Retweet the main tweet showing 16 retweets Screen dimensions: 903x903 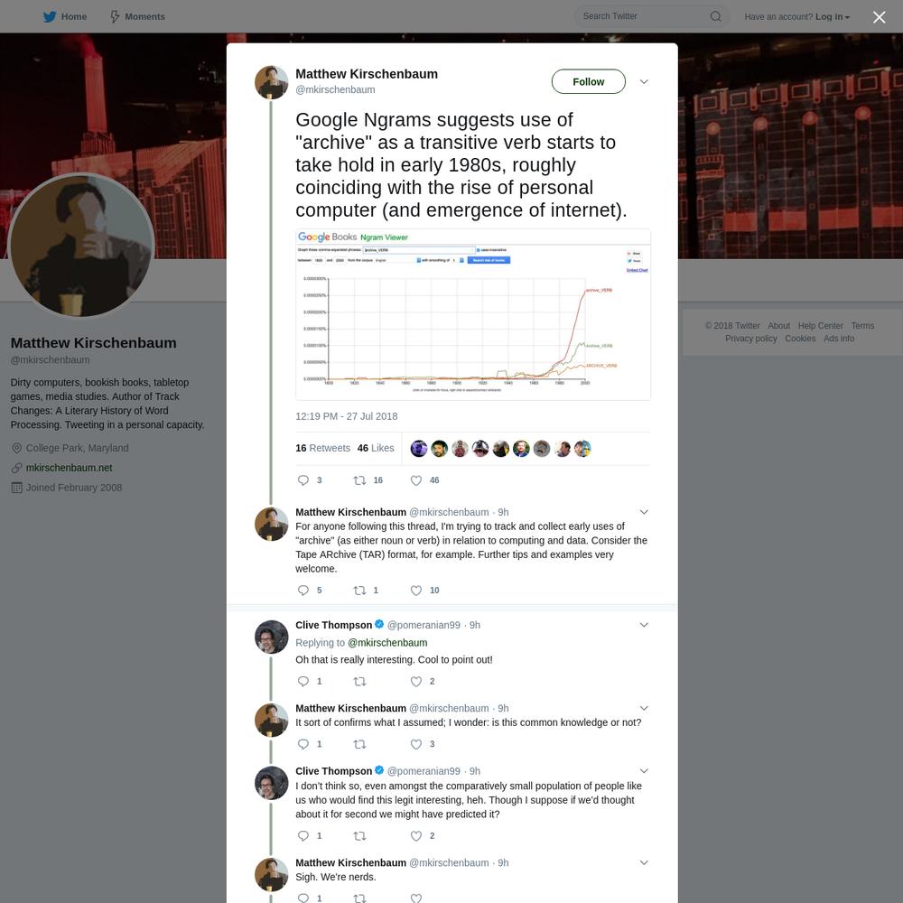[x=360, y=480]
